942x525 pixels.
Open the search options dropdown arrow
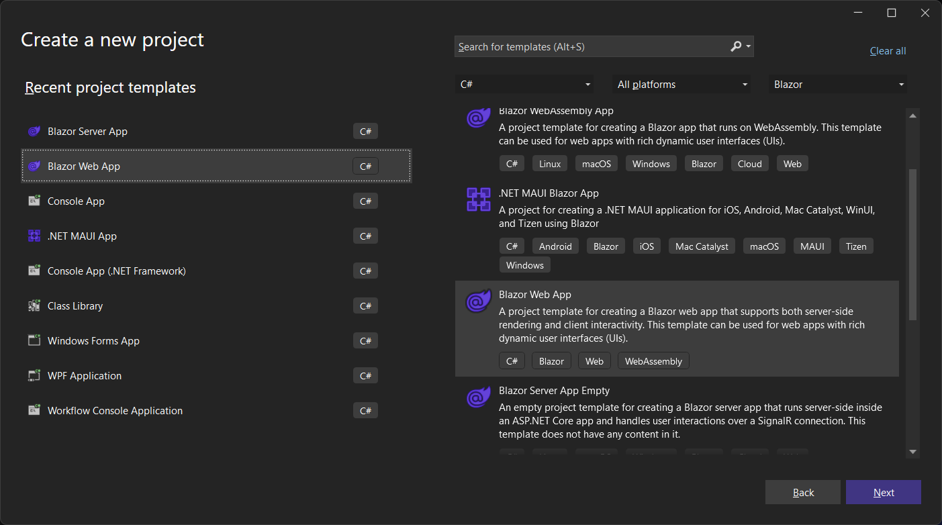[x=749, y=47]
